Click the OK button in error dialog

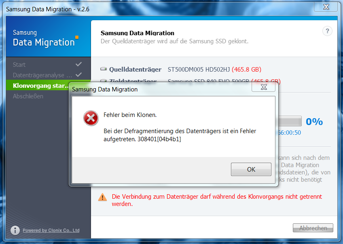tap(251, 169)
